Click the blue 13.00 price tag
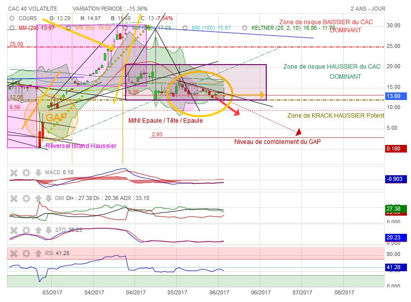 (396, 96)
